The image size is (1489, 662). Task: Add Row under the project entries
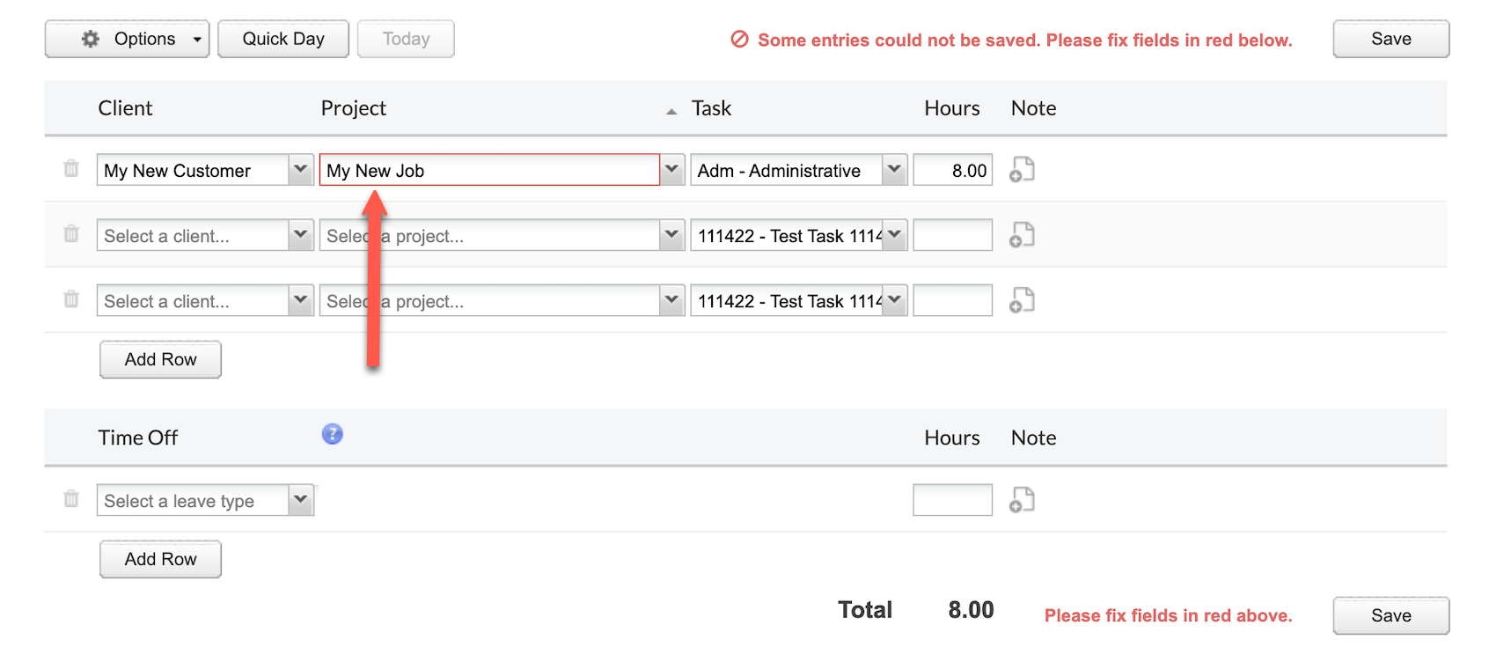(x=160, y=359)
